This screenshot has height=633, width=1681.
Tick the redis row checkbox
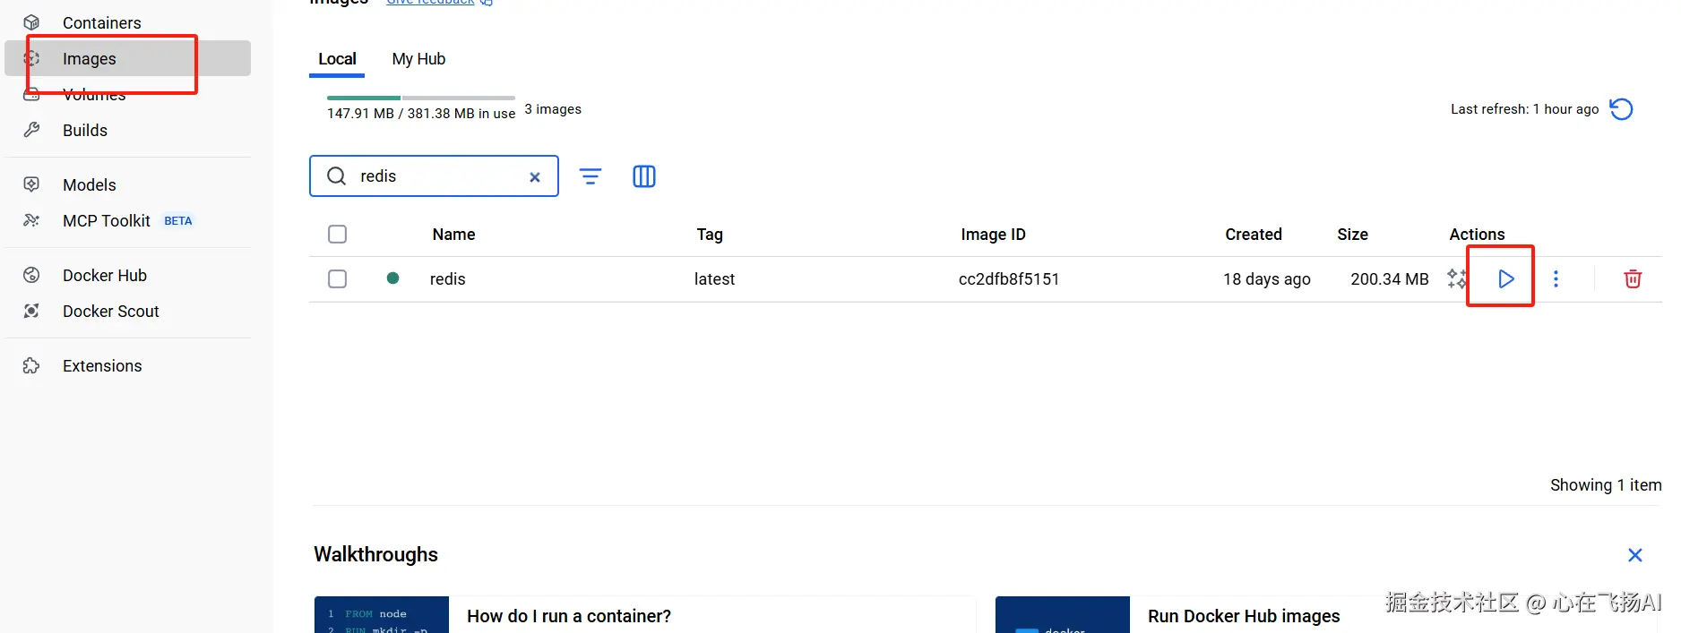pyautogui.click(x=338, y=279)
